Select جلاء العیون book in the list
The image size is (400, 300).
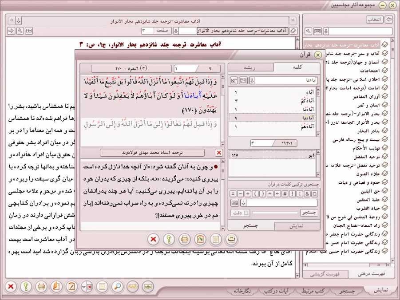click(x=368, y=174)
